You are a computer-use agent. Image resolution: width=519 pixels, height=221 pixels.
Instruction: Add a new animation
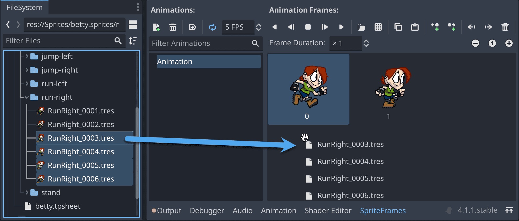(156, 27)
